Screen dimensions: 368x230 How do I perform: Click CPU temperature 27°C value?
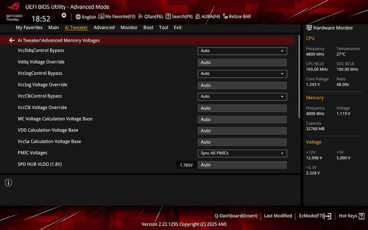(341, 54)
